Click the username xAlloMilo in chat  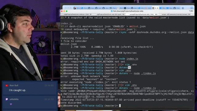14,99
